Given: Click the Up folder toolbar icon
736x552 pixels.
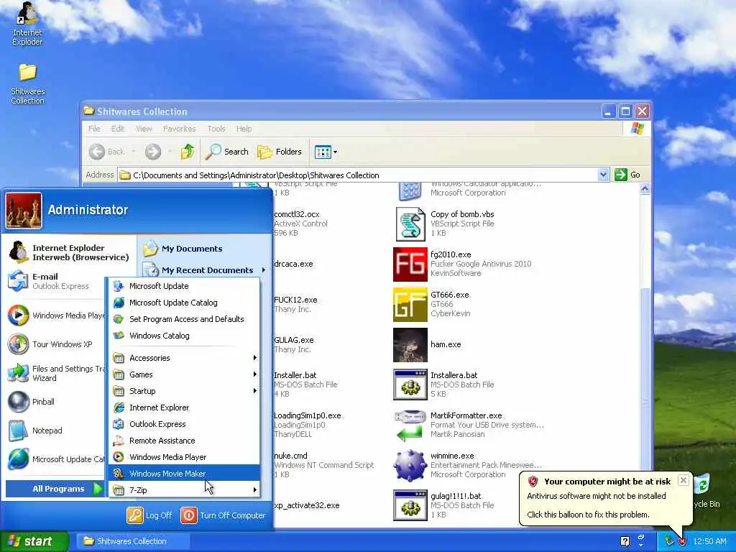Looking at the screenshot, I should [188, 152].
